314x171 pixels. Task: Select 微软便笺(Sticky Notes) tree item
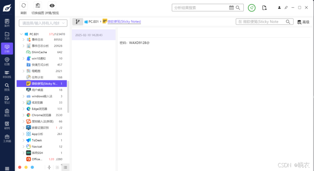pyautogui.click(x=42, y=84)
